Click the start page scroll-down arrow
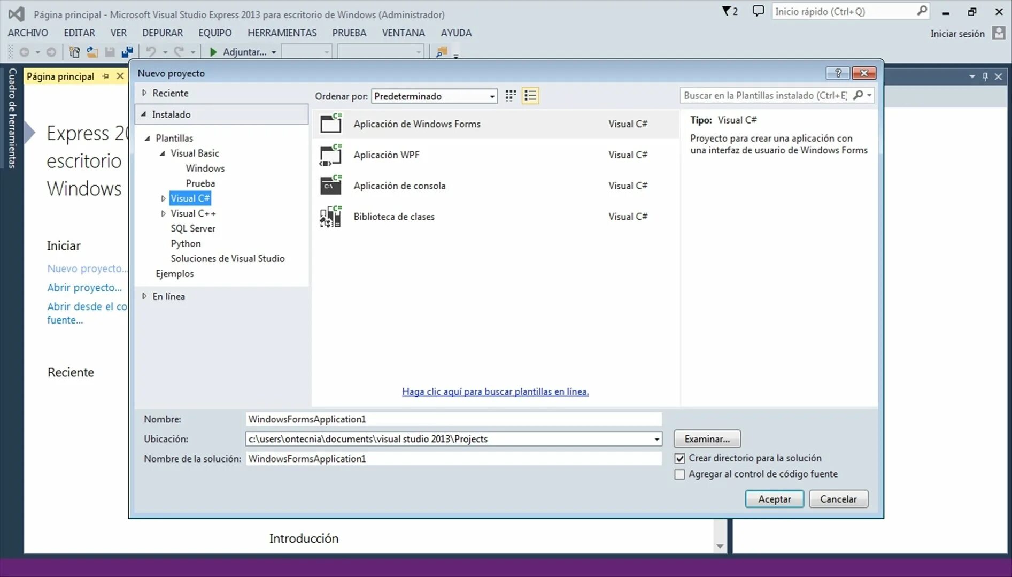The image size is (1012, 577). 720,546
